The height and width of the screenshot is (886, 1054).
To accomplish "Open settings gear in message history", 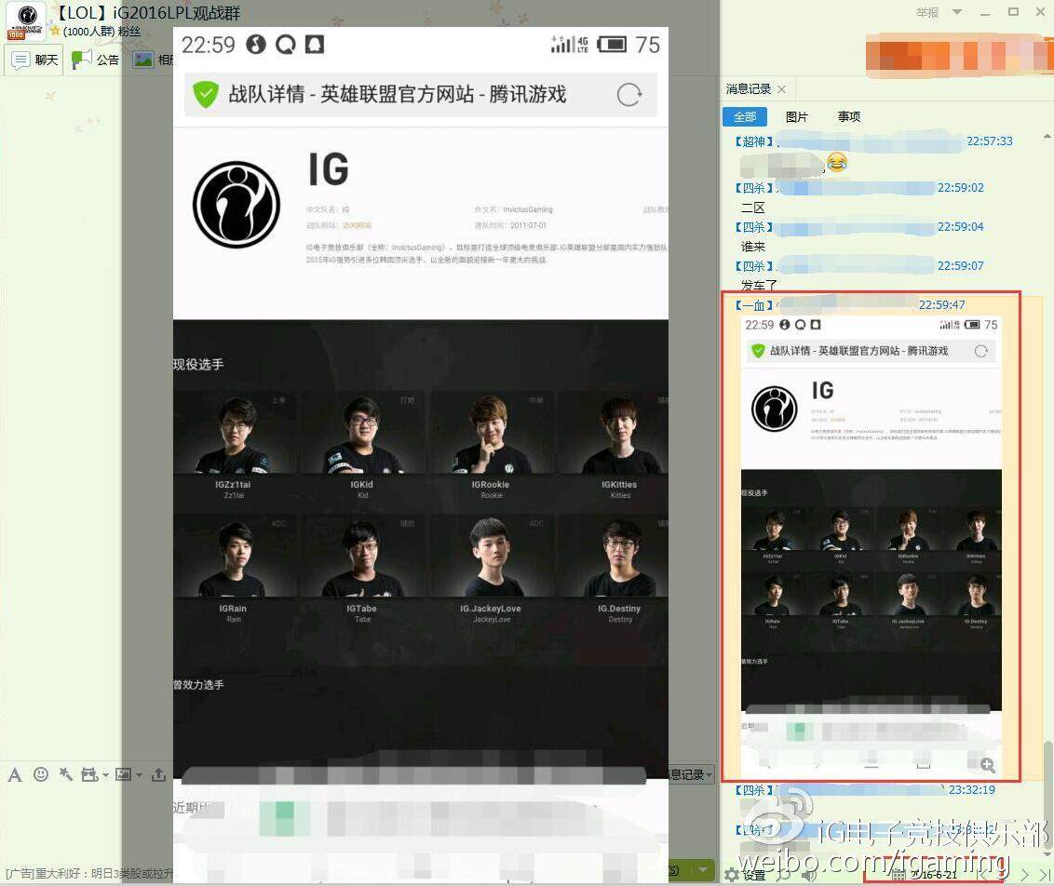I will pyautogui.click(x=733, y=875).
